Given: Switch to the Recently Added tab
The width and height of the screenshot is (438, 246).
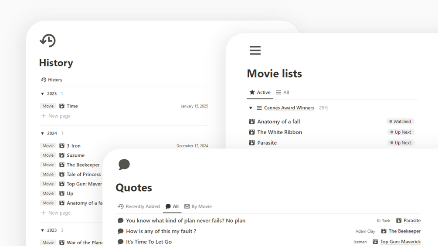Looking at the screenshot, I should click(139, 206).
